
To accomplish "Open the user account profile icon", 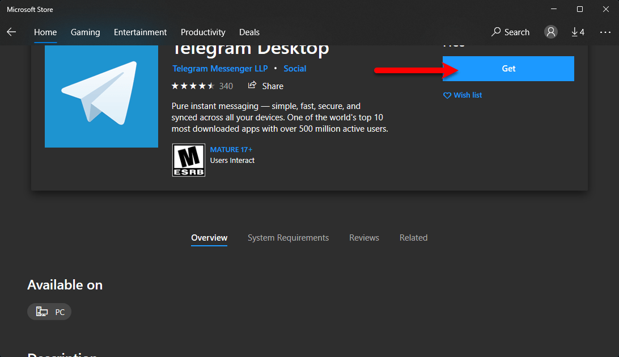I will 551,32.
